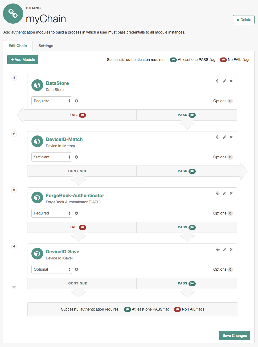Select the Edit Chain tab

(18, 46)
